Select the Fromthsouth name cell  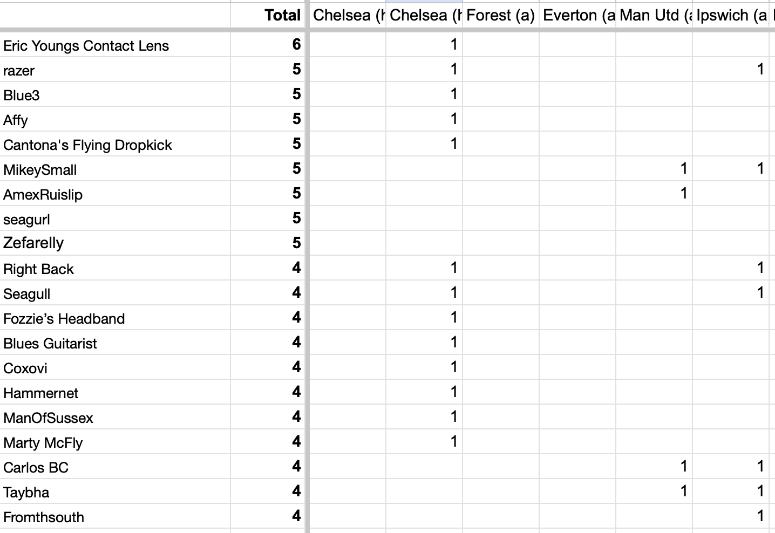(x=115, y=516)
